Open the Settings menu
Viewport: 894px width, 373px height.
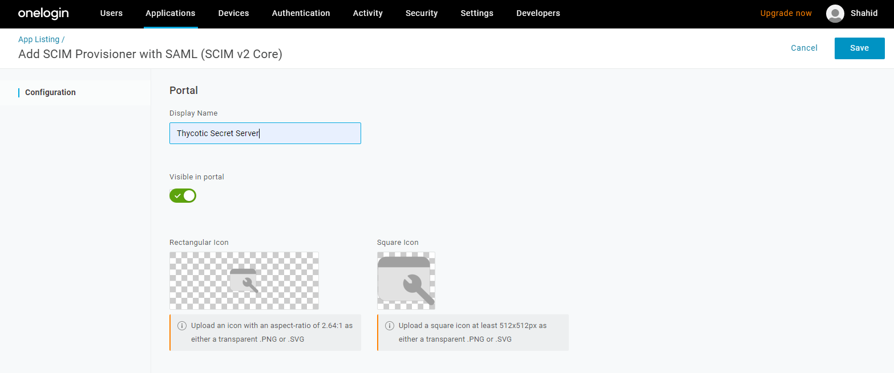pyautogui.click(x=476, y=14)
